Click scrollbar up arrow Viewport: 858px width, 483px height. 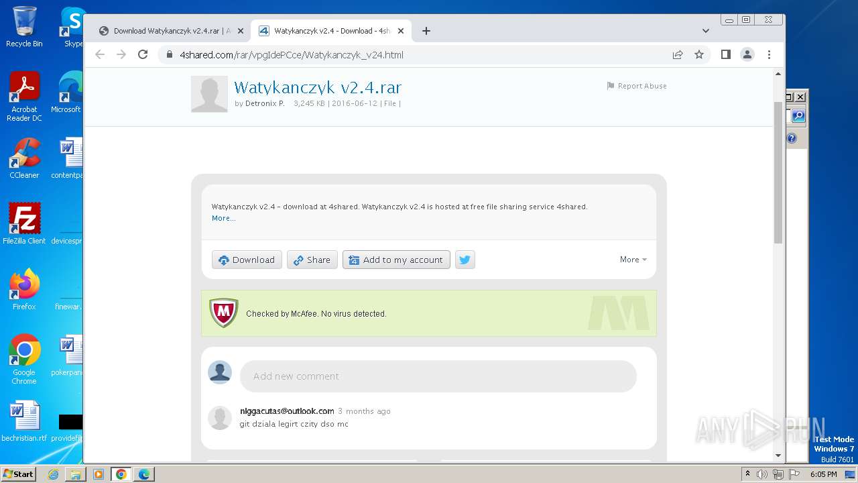(778, 74)
